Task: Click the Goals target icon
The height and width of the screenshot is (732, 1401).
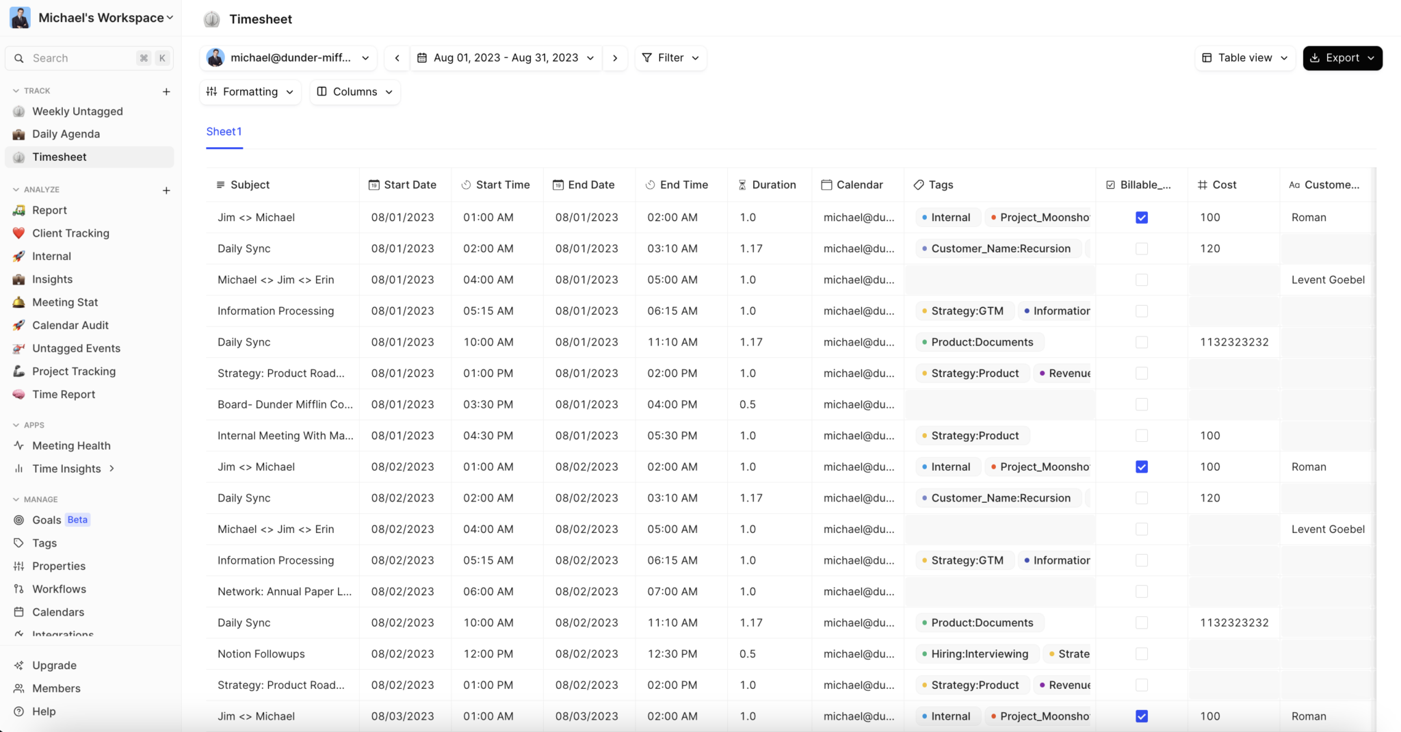Action: (18, 520)
